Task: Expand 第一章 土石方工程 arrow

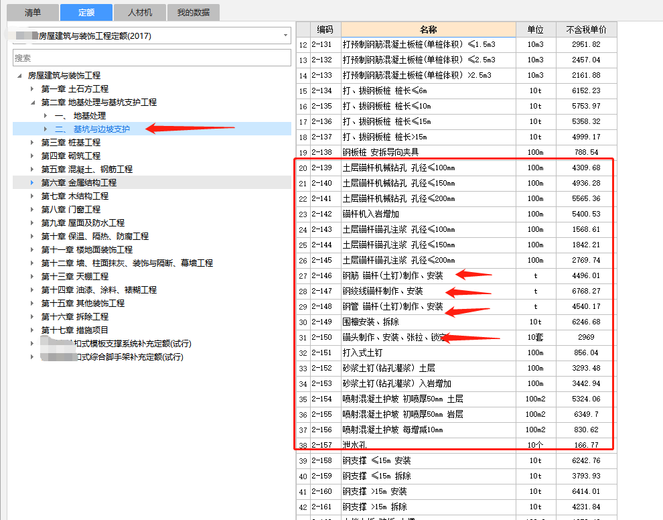Action: 32,89
